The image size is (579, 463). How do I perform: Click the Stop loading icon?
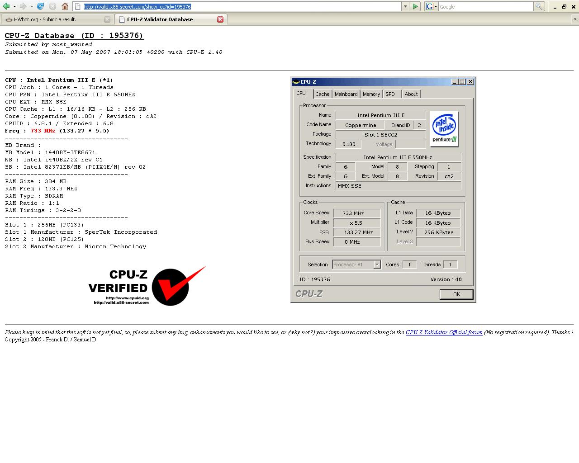tap(52, 6)
